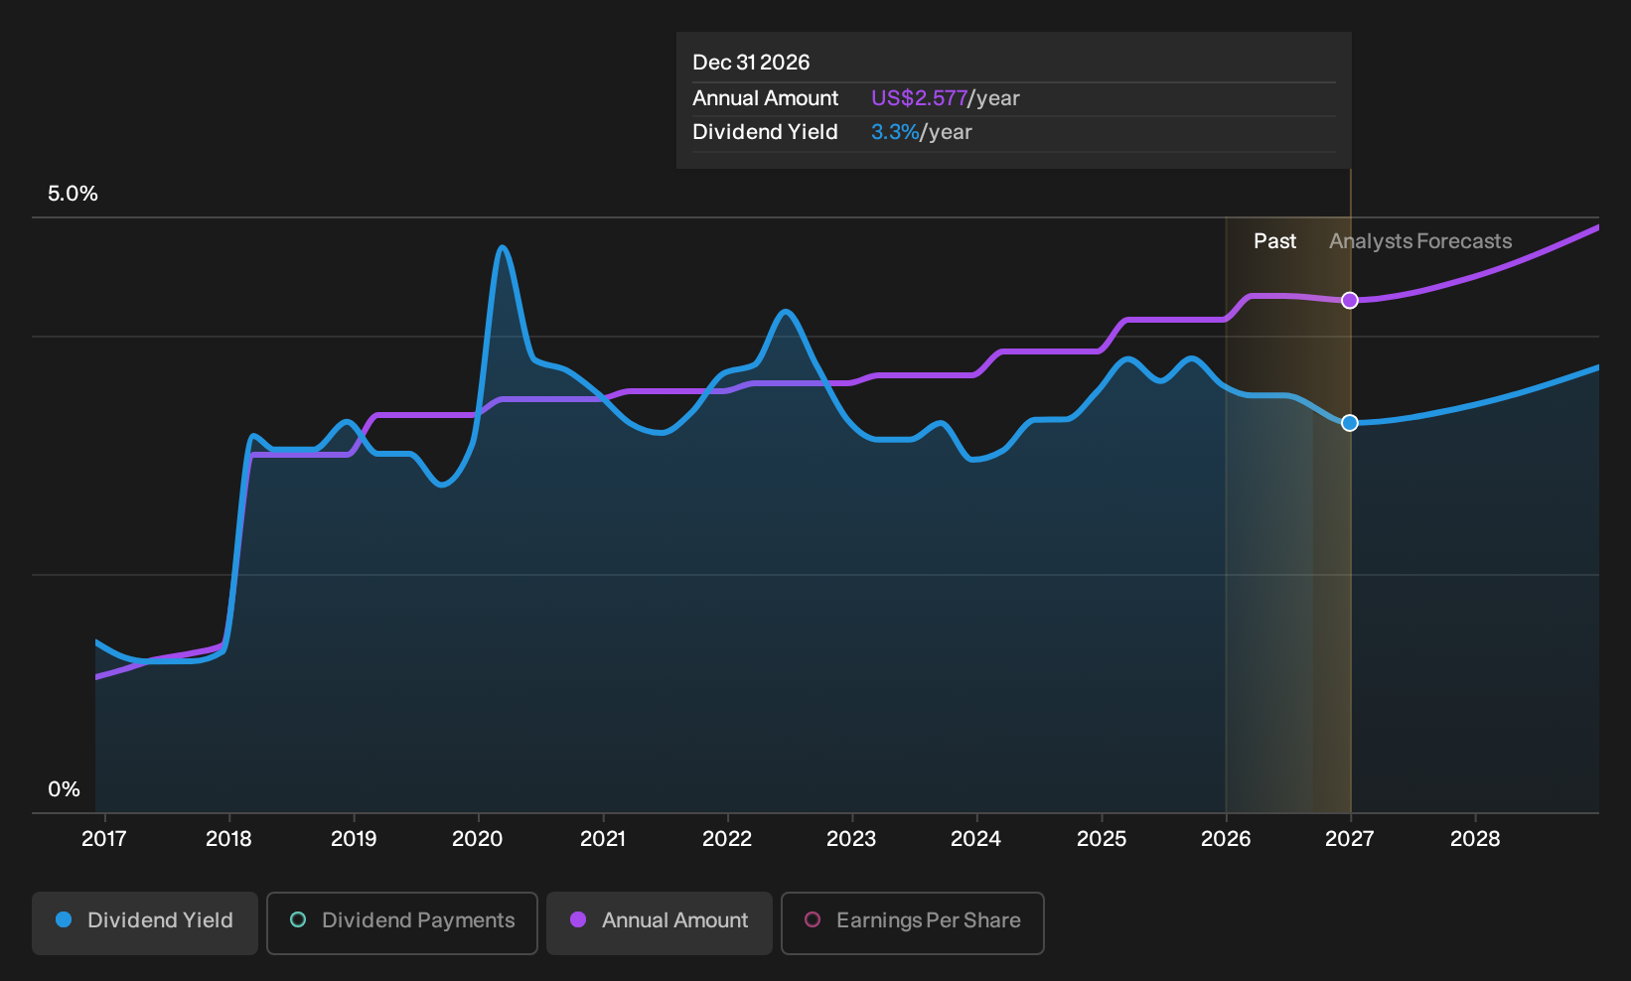1631x981 pixels.
Task: Click the teal Dividend Payments legend circle
Action: click(298, 919)
